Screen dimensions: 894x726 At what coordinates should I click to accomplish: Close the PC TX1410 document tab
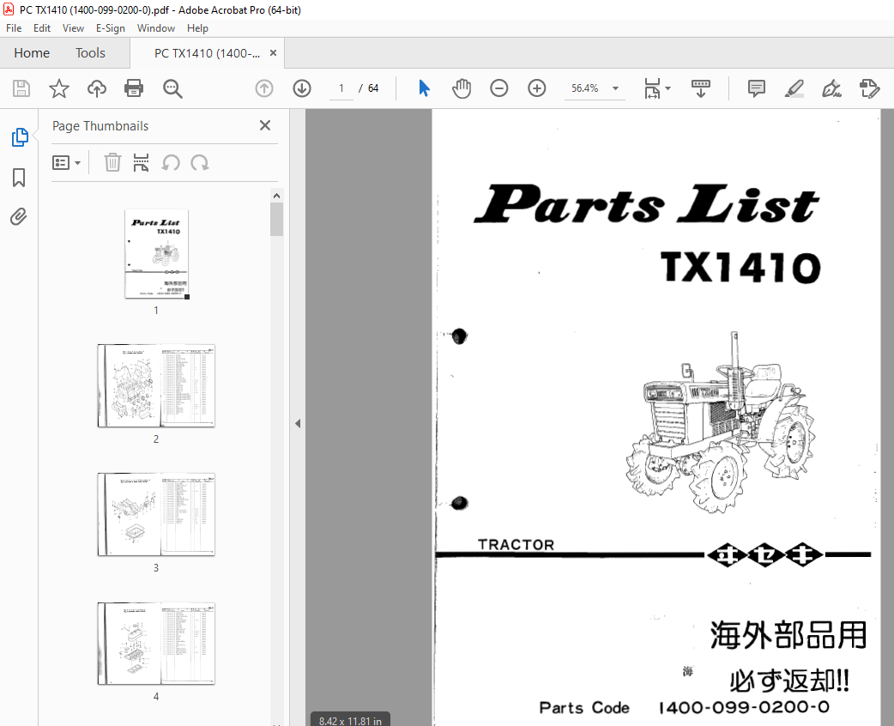click(x=273, y=53)
